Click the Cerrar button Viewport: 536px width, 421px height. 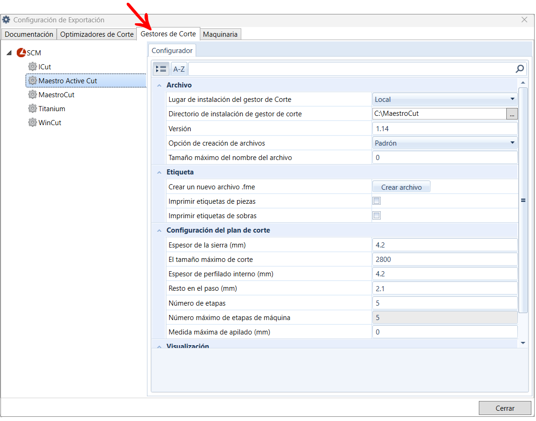click(505, 408)
